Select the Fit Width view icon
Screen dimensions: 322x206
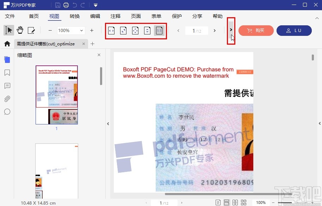(111, 31)
